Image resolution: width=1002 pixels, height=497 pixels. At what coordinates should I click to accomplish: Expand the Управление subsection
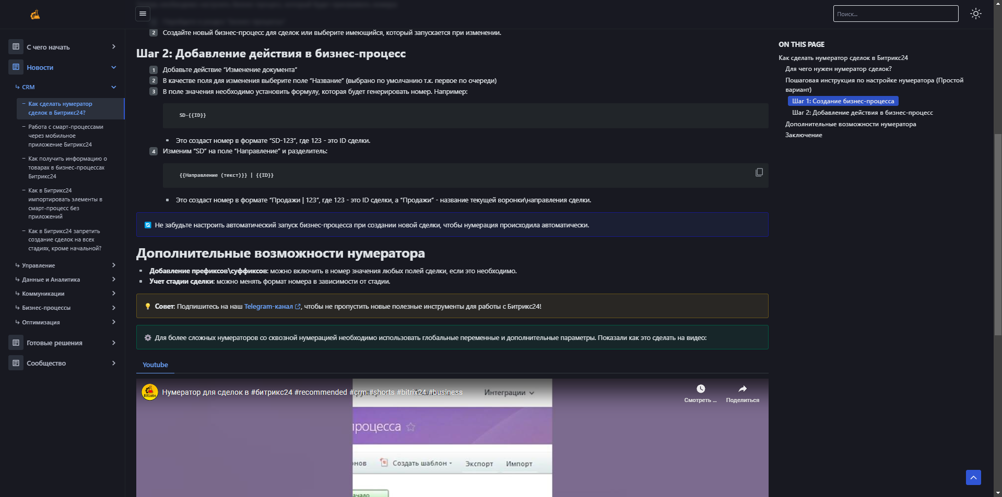point(114,265)
